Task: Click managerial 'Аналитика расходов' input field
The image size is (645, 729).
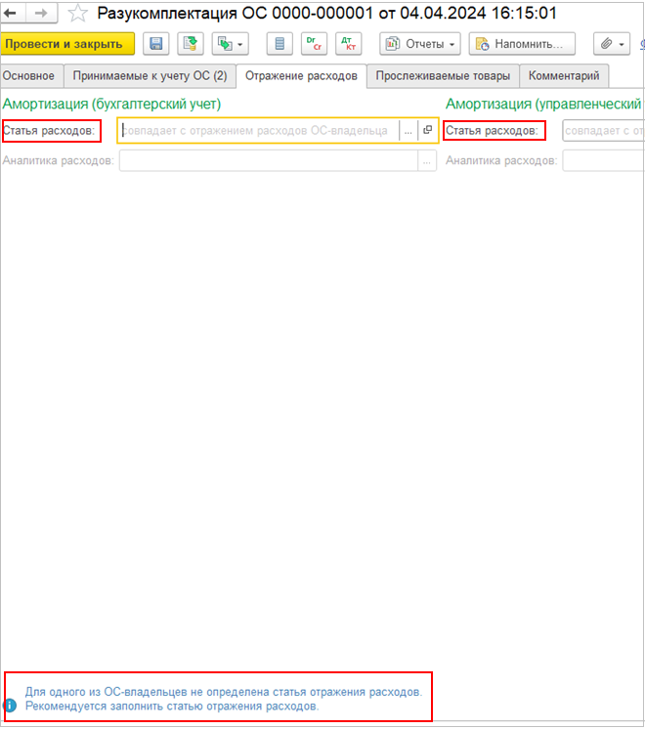Action: 604,161
